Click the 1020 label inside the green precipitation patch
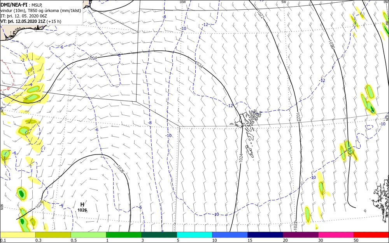This screenshot has width=389, height=243. (350, 151)
